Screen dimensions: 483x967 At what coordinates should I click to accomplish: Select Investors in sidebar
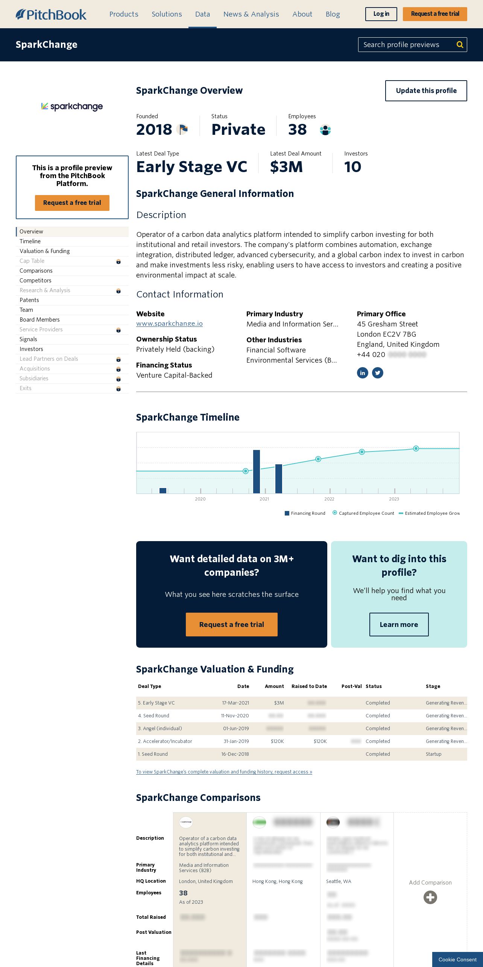click(72, 349)
